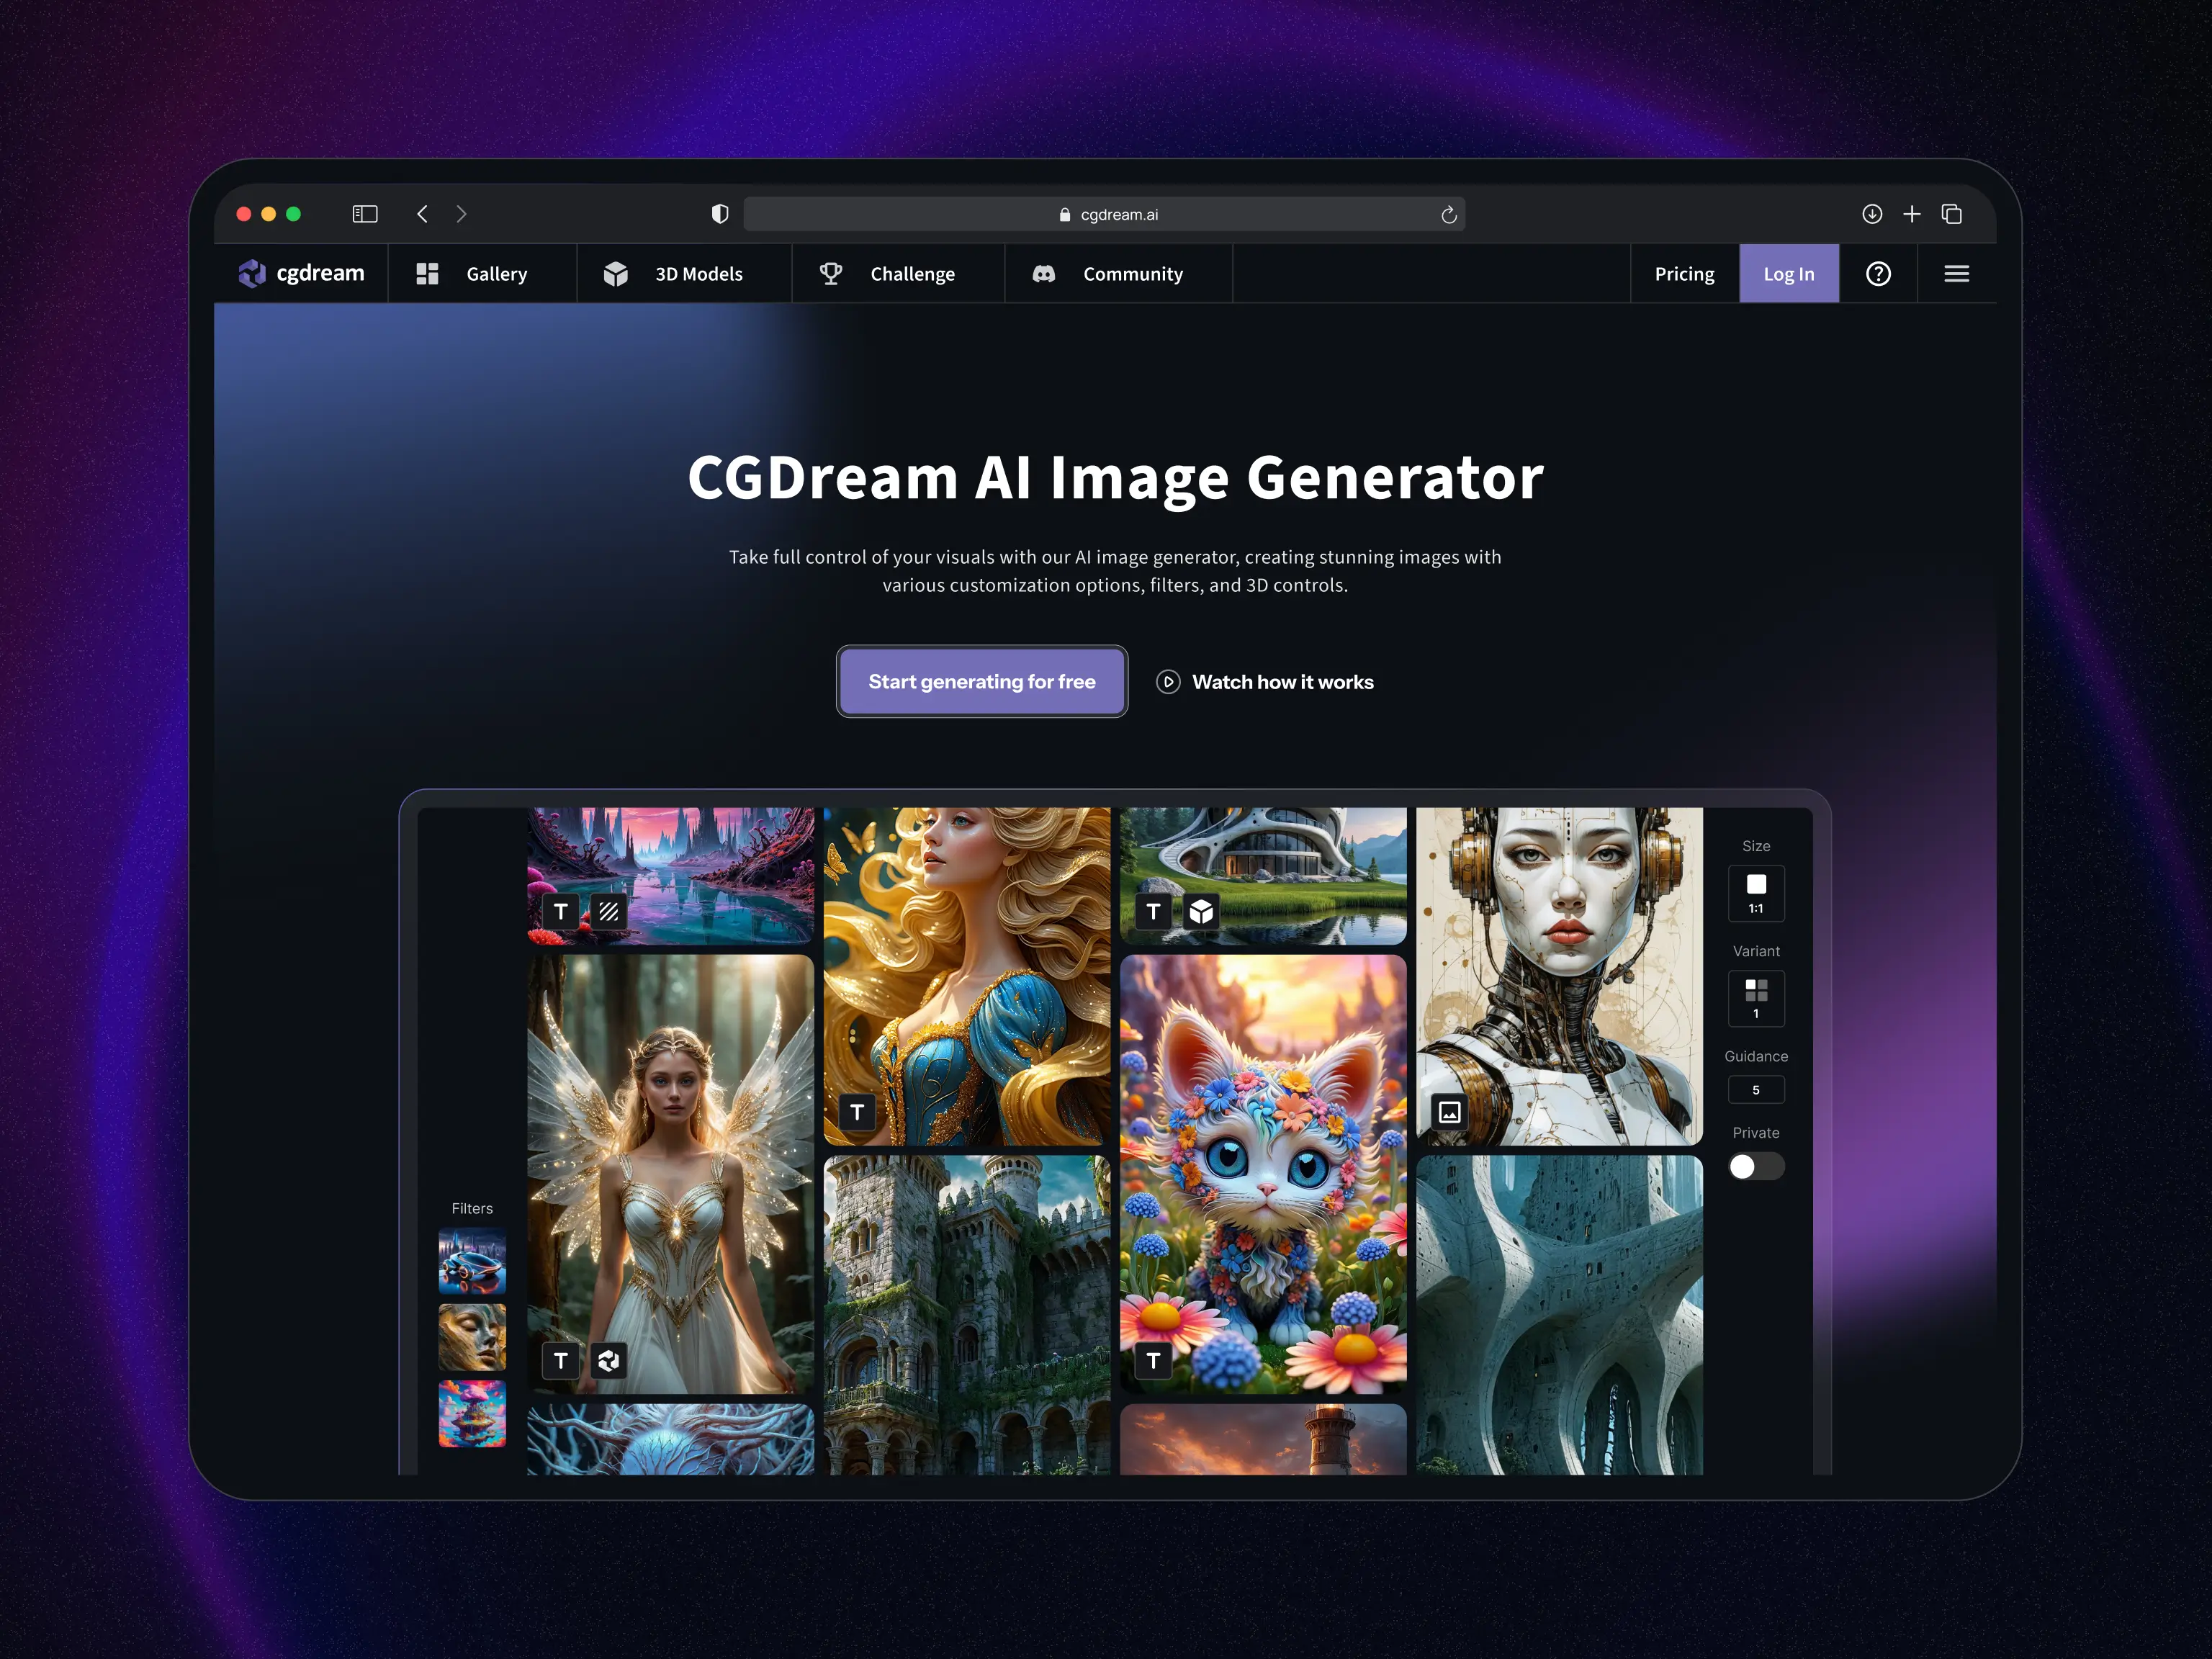Open a new tab with the plus icon
Screen dimensions: 2212x1659
tap(1911, 214)
